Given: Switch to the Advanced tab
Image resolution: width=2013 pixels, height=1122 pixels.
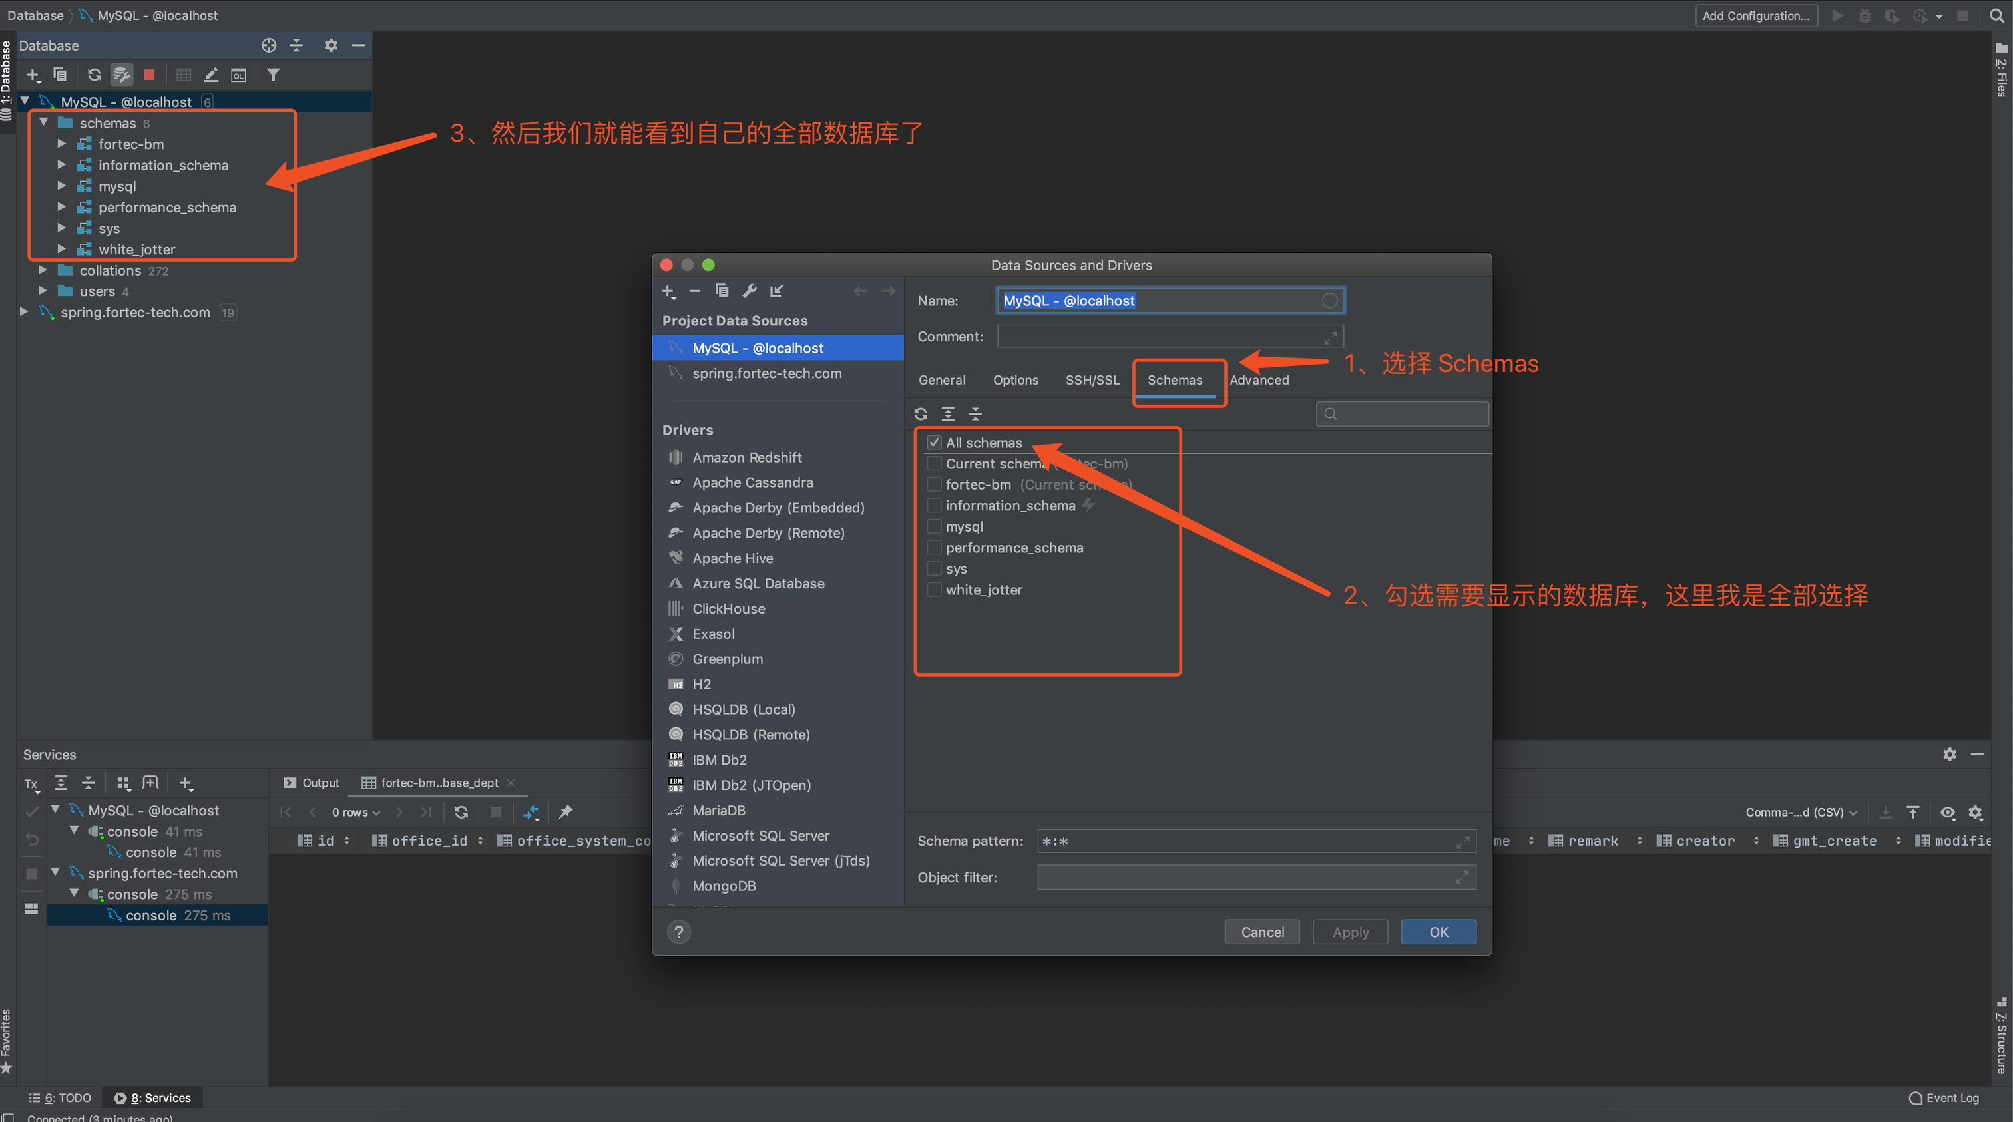Looking at the screenshot, I should point(1259,380).
